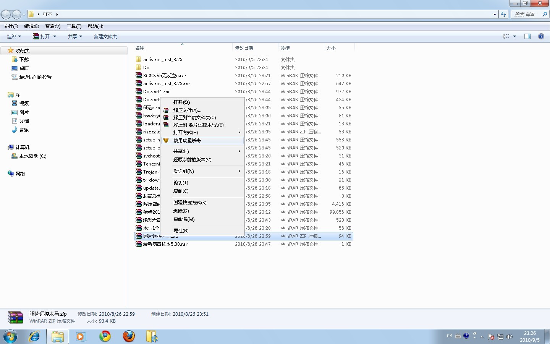Click the WinRAR icon beside 解压到当前文件夹(X)
550x344 pixels.
(166, 118)
